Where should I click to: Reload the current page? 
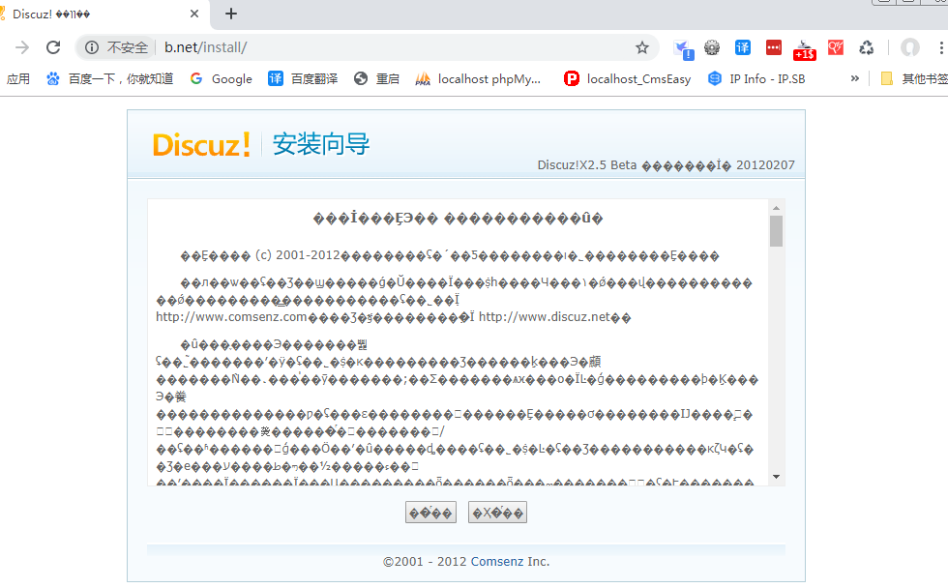[53, 47]
